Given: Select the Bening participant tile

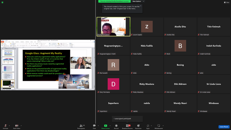Looking at the screenshot, I should (180, 65).
